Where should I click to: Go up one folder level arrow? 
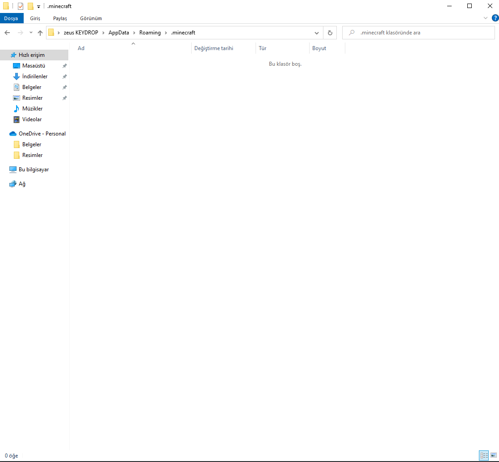pyautogui.click(x=40, y=33)
